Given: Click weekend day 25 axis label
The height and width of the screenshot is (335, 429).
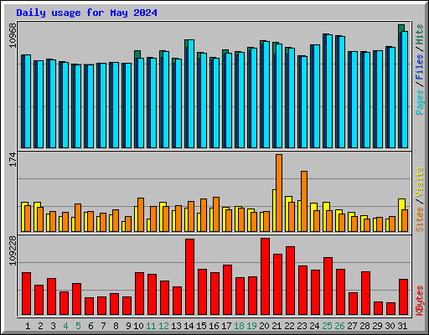Looking at the screenshot, I should [327, 326].
